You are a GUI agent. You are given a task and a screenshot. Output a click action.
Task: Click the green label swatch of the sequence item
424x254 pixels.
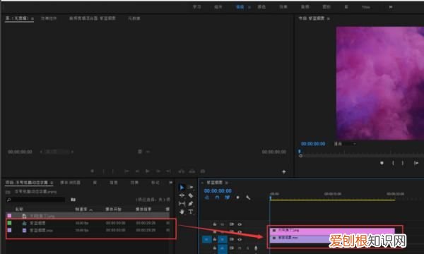click(x=9, y=223)
